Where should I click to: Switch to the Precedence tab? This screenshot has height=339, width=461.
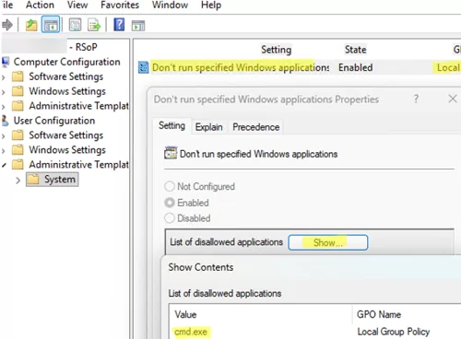pos(256,127)
